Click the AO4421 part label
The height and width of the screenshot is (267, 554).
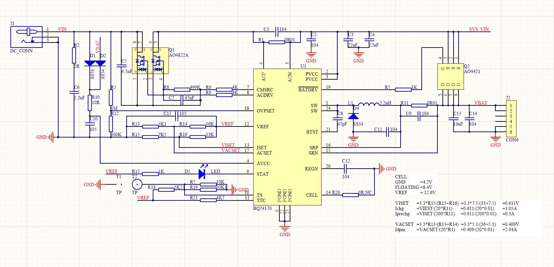(472, 71)
